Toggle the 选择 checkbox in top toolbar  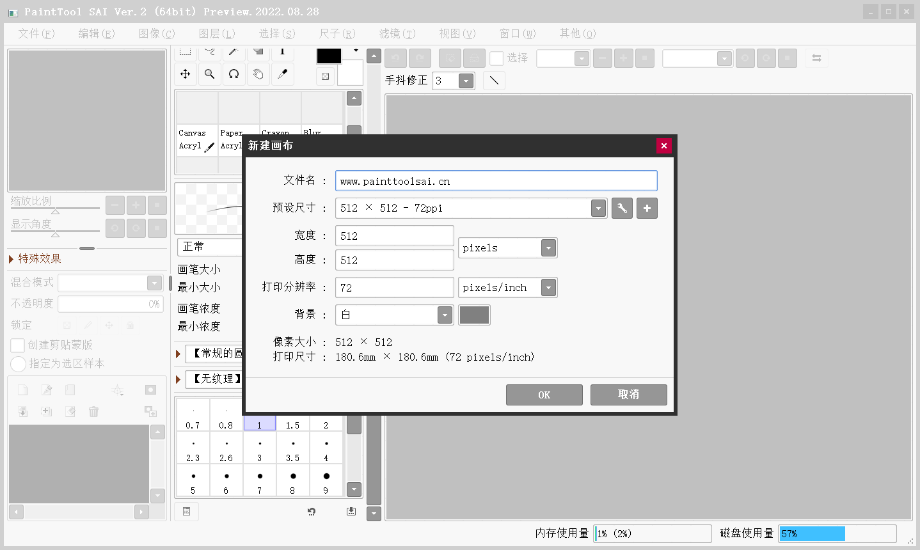pyautogui.click(x=496, y=58)
